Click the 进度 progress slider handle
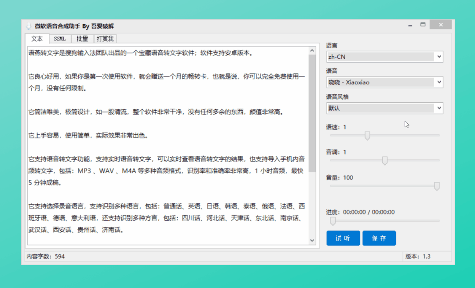 [x=333, y=221]
